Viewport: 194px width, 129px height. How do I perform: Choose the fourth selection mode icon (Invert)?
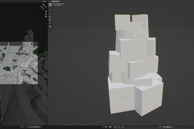pos(57,1)
